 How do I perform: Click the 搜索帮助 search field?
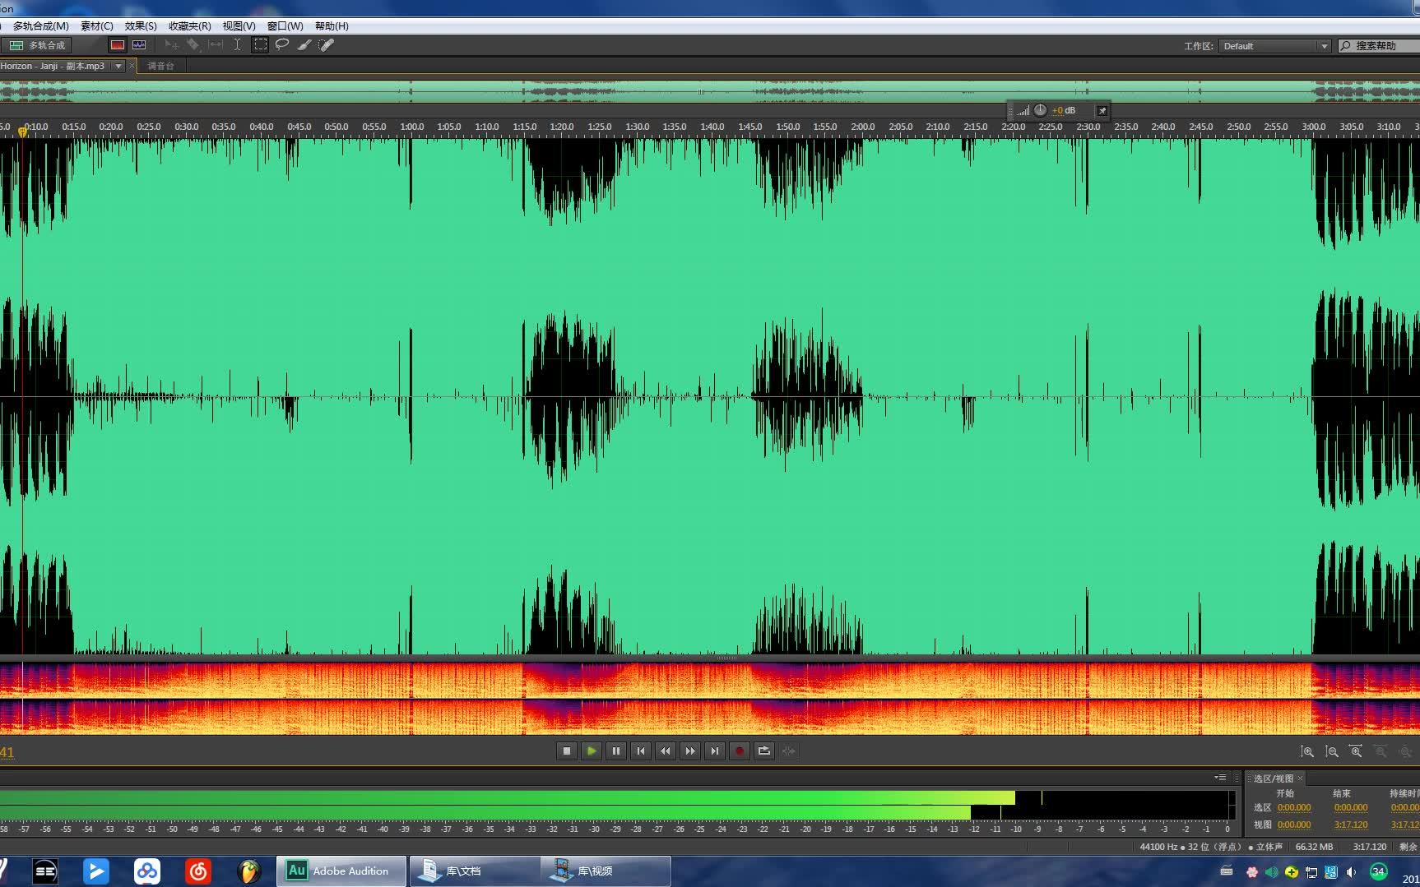[1378, 46]
